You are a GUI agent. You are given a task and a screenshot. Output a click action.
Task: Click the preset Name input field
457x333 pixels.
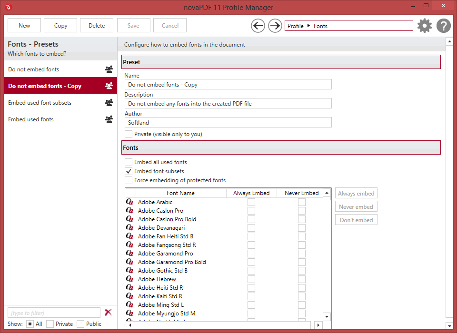click(228, 85)
